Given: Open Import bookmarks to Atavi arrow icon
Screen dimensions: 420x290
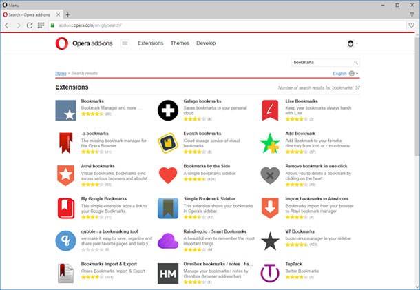Looking at the screenshot, I should click(270, 208).
